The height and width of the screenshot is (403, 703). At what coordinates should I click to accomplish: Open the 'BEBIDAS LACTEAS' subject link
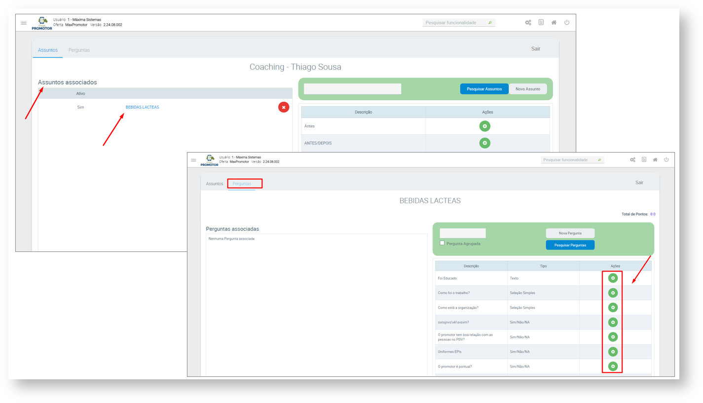click(x=142, y=107)
